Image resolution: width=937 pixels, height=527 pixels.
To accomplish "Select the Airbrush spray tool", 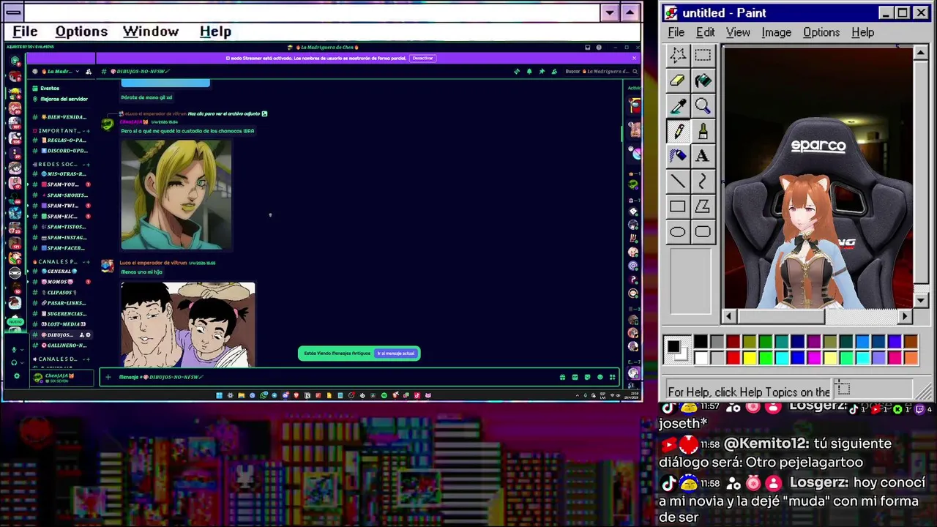I will 678,156.
